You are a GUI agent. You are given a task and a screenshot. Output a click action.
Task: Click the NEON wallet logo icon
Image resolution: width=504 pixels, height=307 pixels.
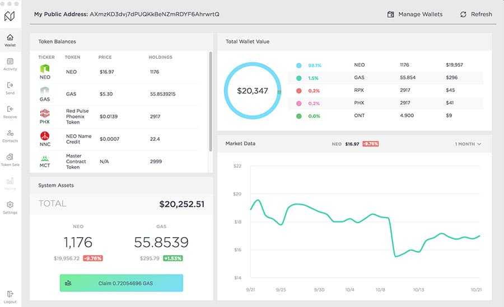point(10,16)
